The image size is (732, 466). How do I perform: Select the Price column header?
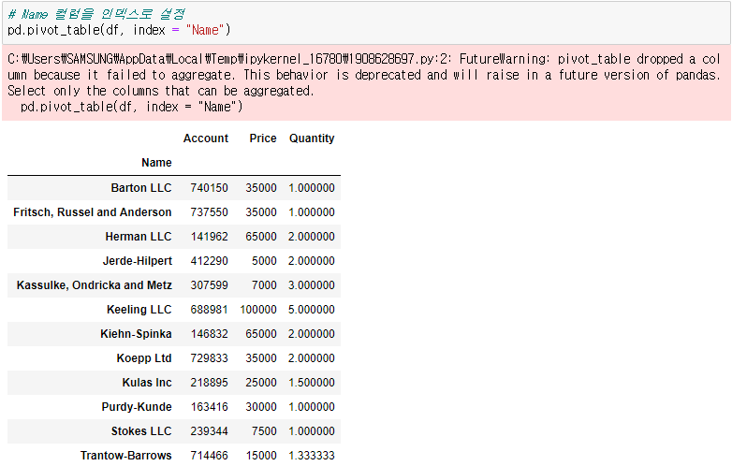point(263,138)
